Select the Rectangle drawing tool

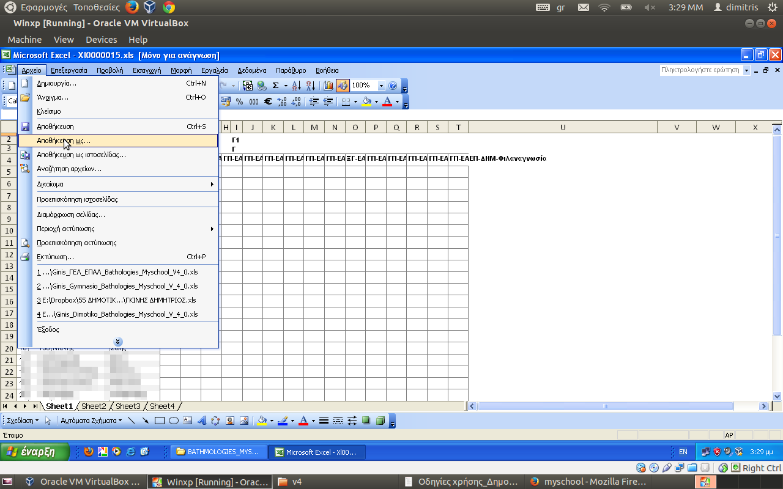tap(160, 421)
